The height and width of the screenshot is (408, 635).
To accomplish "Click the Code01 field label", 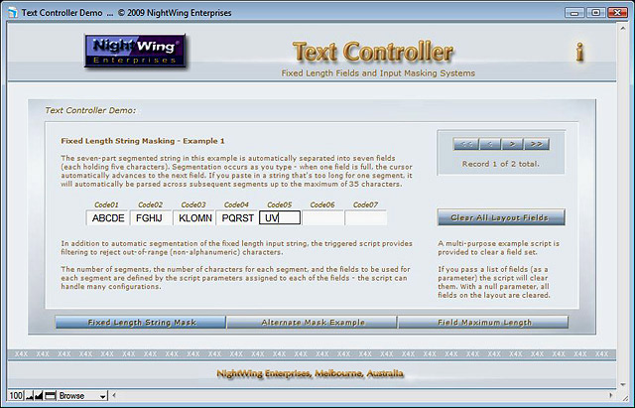I will [x=106, y=204].
